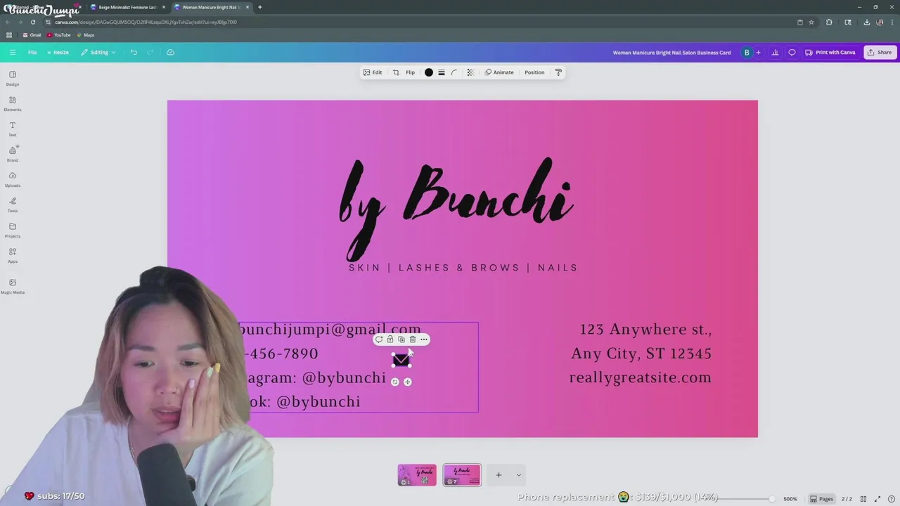The height and width of the screenshot is (506, 900).
Task: Open the Position panel
Action: (x=534, y=72)
